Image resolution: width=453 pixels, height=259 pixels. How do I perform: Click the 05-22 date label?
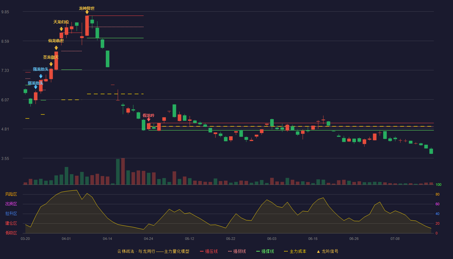(231, 239)
